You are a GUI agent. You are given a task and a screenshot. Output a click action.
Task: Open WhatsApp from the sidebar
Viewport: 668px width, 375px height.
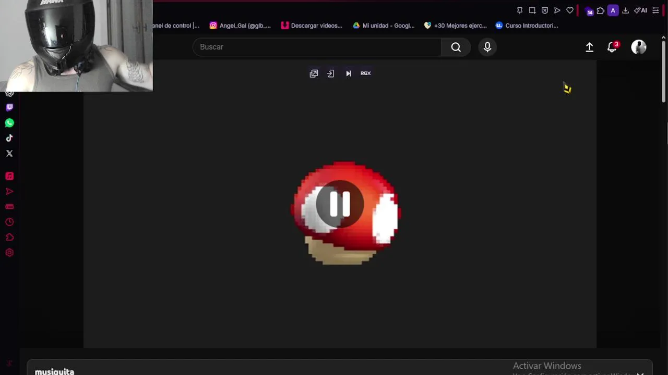(x=9, y=123)
